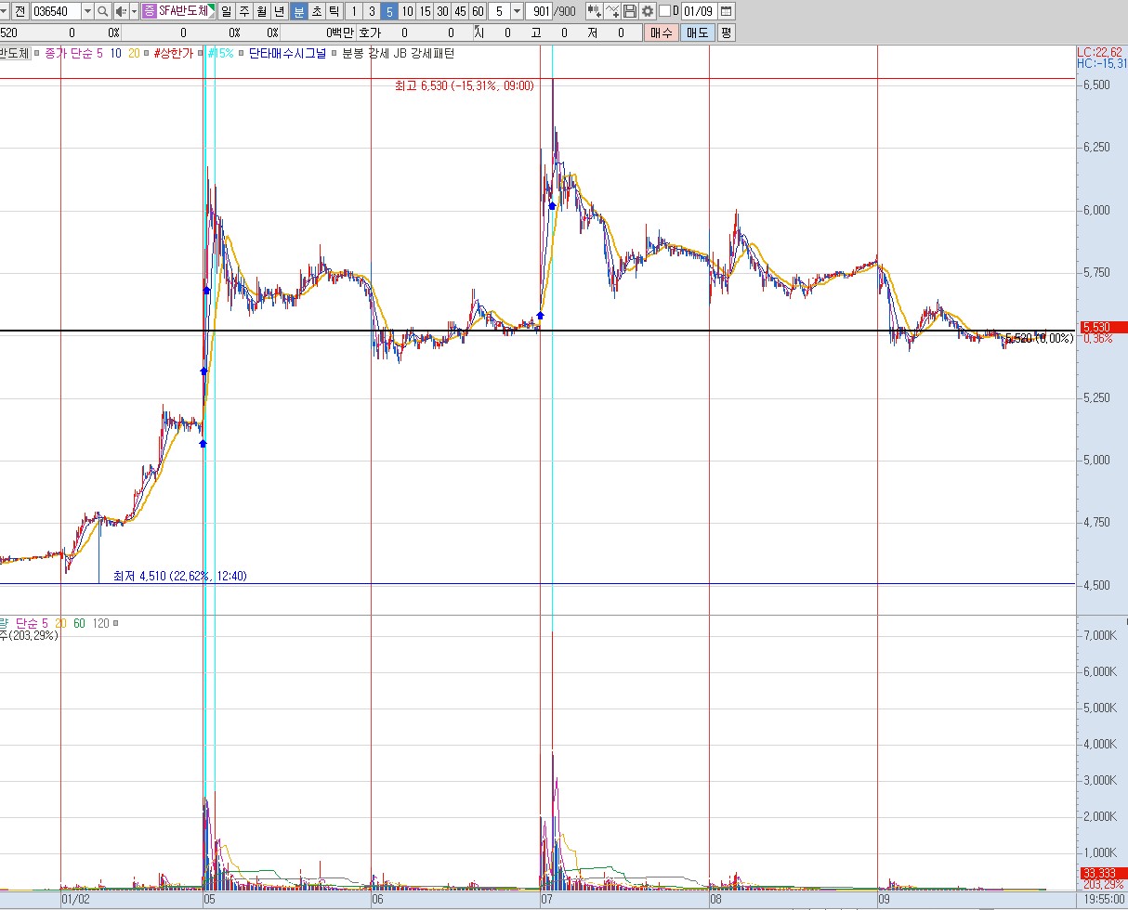Open the calendar date picker icon
Viewport: 1128px width, 910px height.
727,11
